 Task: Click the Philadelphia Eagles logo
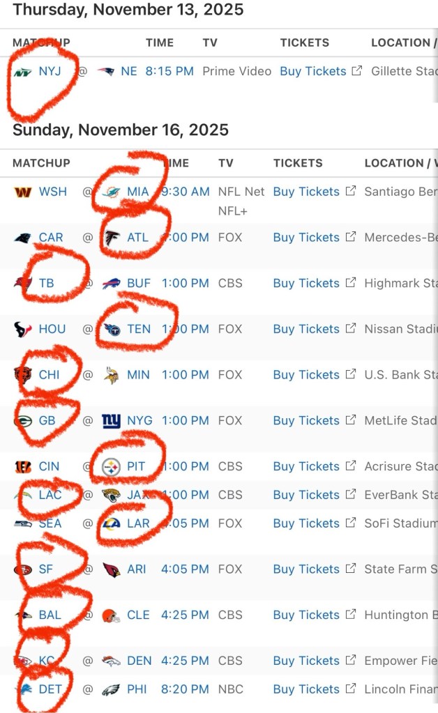pos(111,689)
